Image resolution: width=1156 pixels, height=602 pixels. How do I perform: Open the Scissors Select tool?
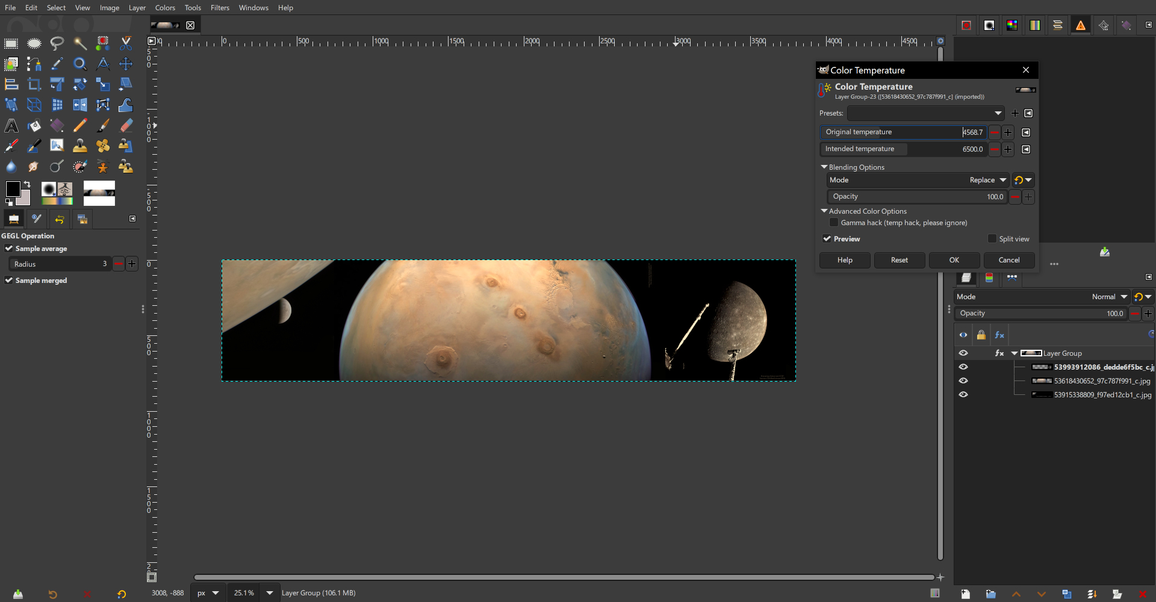coord(126,43)
